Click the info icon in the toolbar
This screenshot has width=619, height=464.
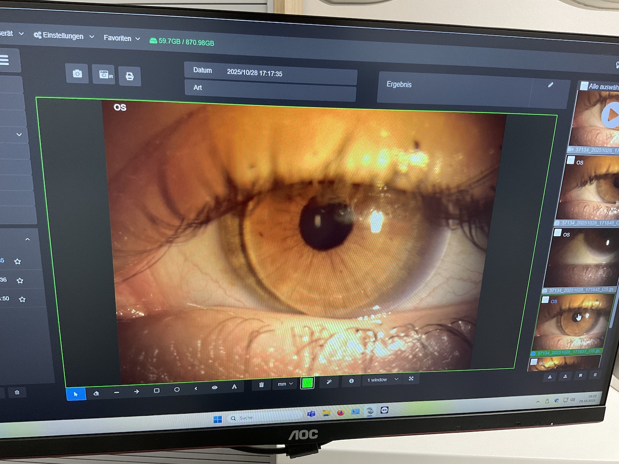click(351, 382)
